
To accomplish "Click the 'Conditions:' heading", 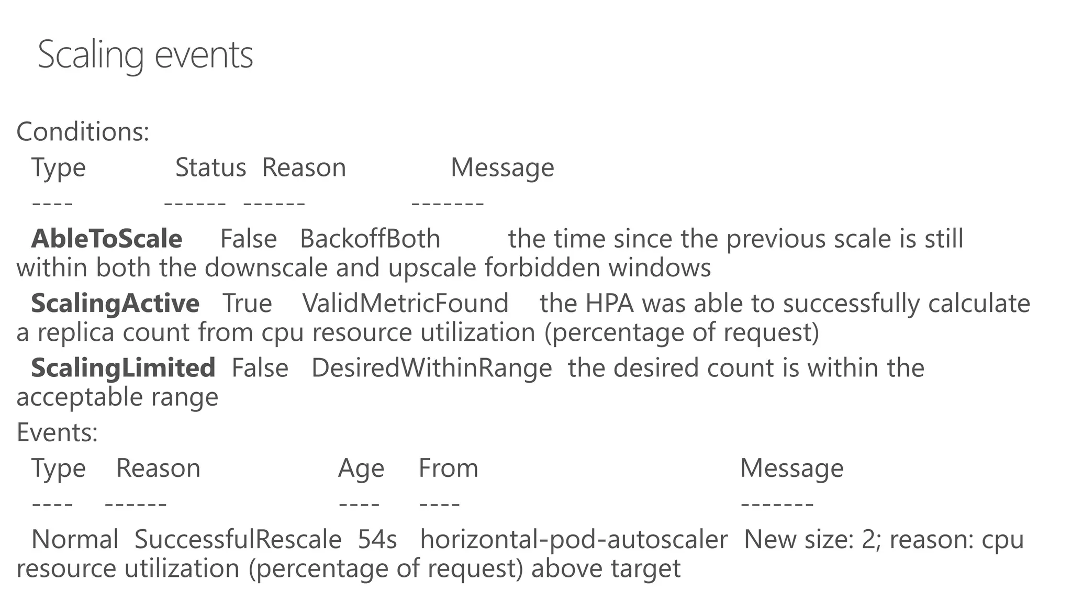I will [x=83, y=131].
